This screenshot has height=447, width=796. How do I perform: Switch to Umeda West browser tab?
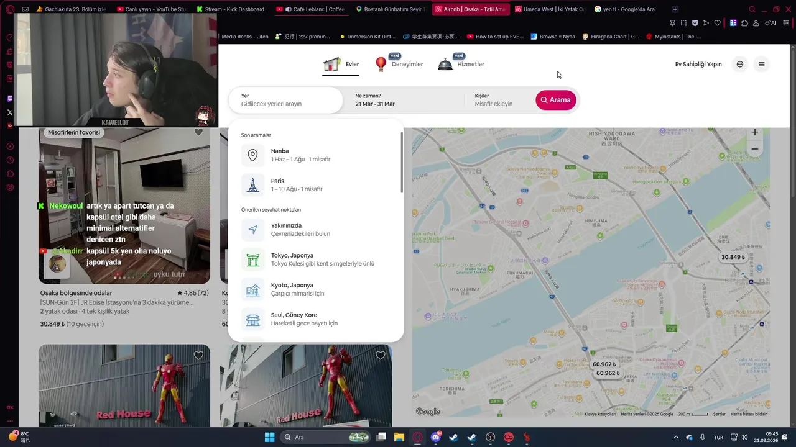click(552, 9)
